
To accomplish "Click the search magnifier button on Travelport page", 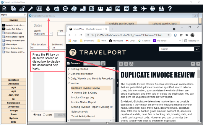I will pos(197,49).
